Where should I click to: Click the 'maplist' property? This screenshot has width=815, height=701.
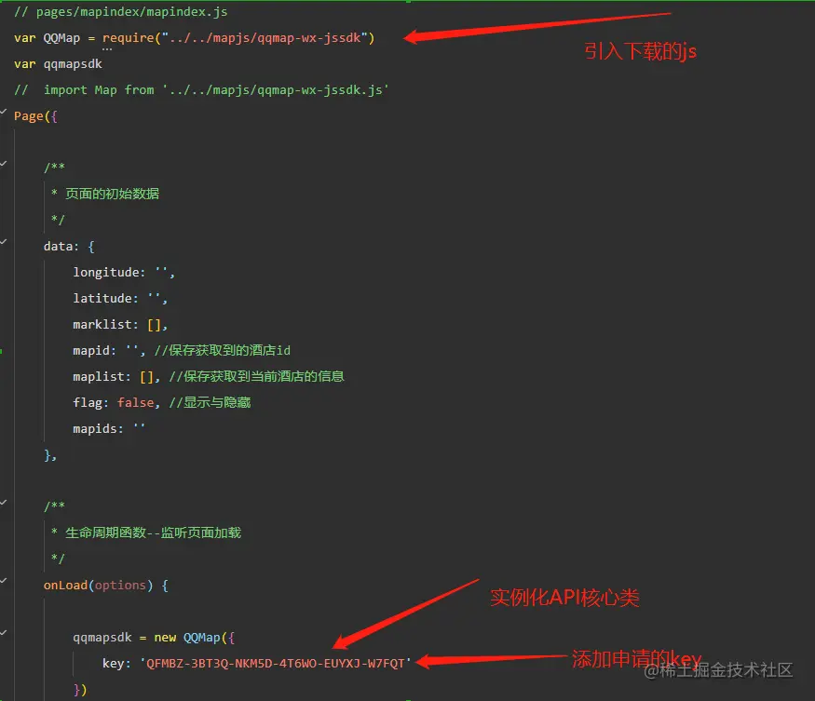point(99,376)
